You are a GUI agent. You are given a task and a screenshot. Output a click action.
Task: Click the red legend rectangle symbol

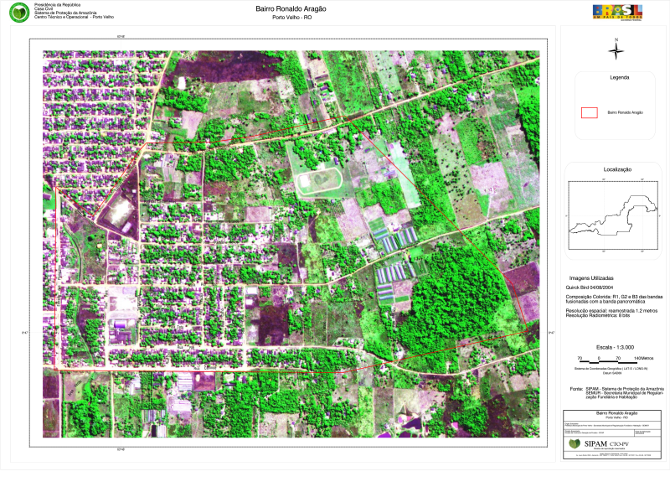pyautogui.click(x=590, y=111)
